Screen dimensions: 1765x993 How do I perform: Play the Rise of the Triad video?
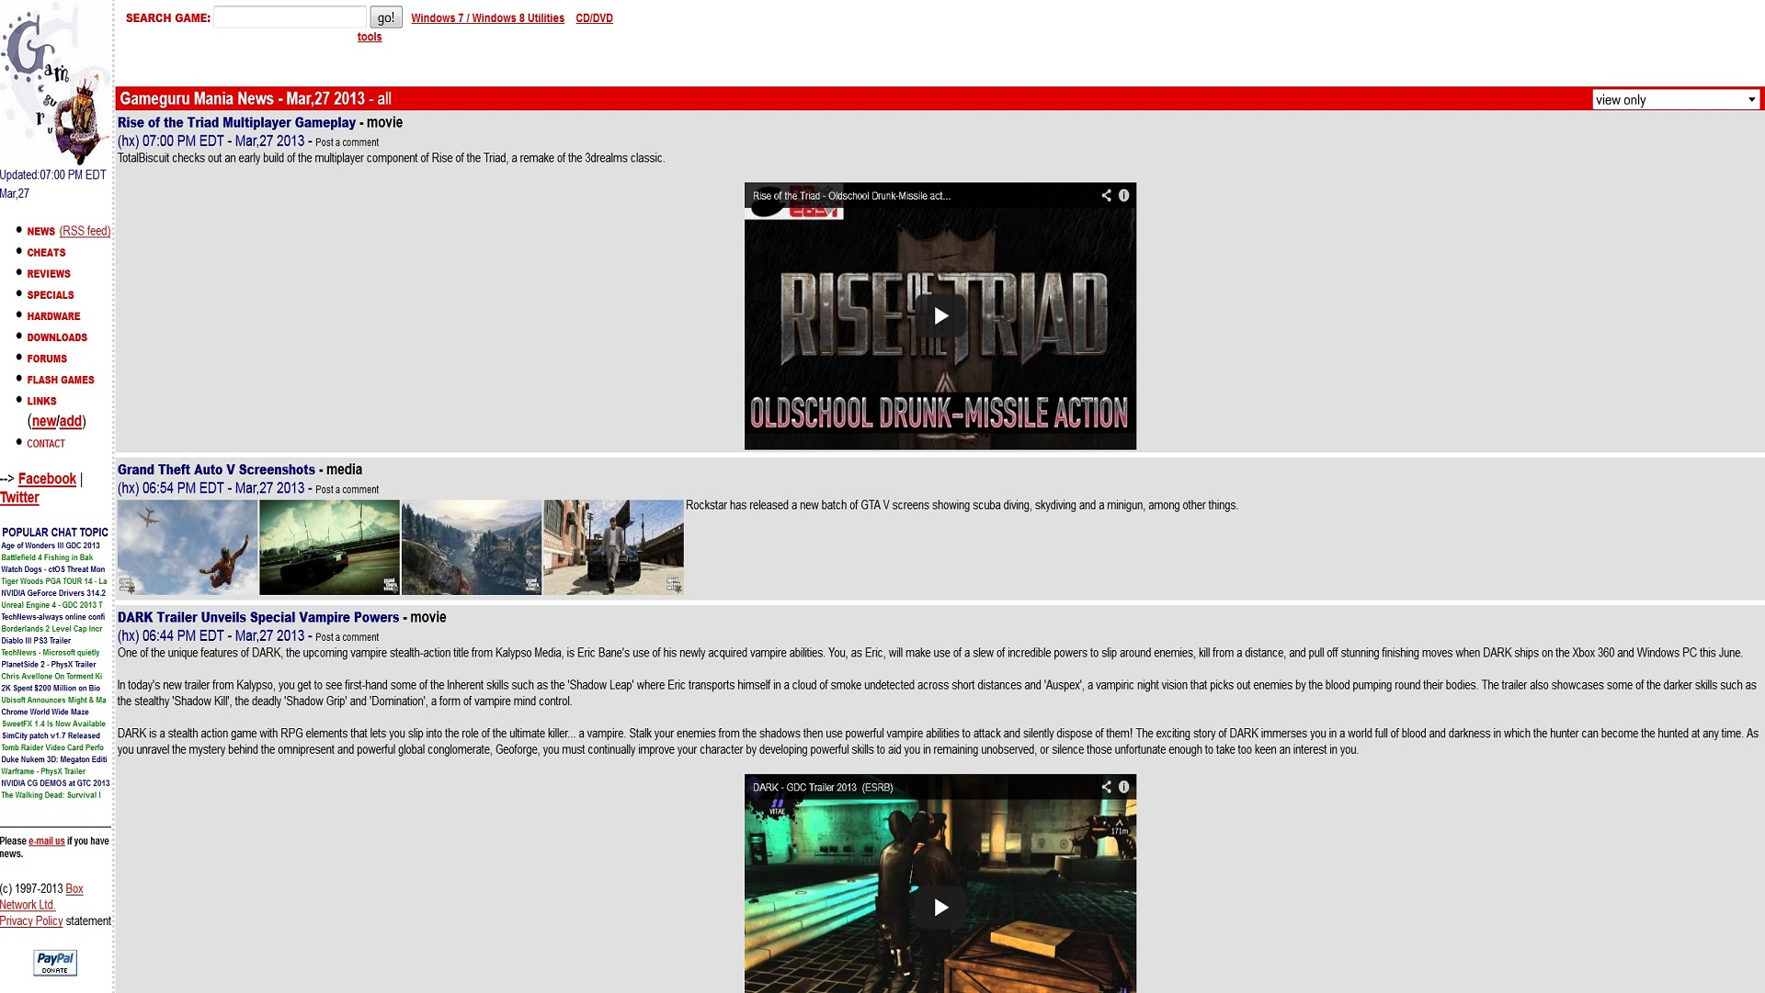point(939,315)
